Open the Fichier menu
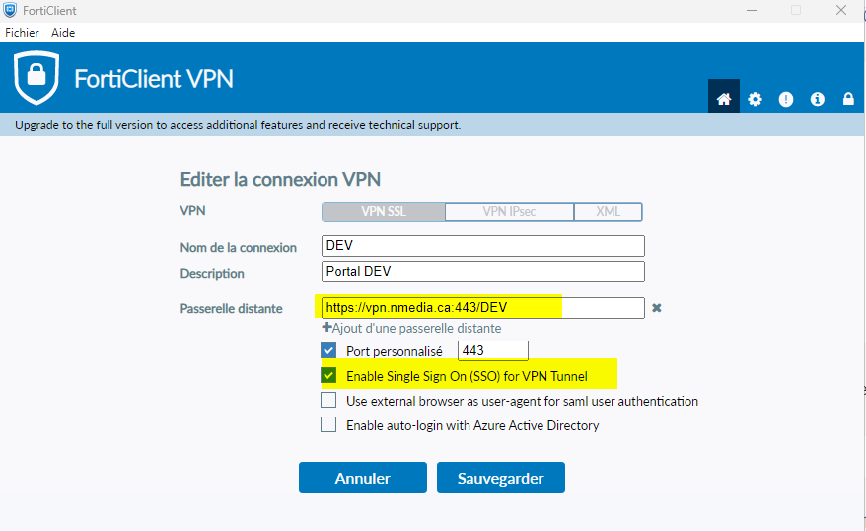 click(24, 33)
